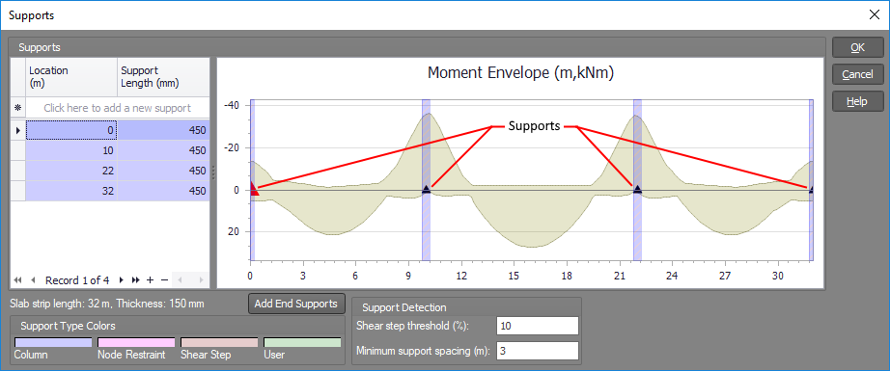Remove record with minus icon

(x=165, y=279)
